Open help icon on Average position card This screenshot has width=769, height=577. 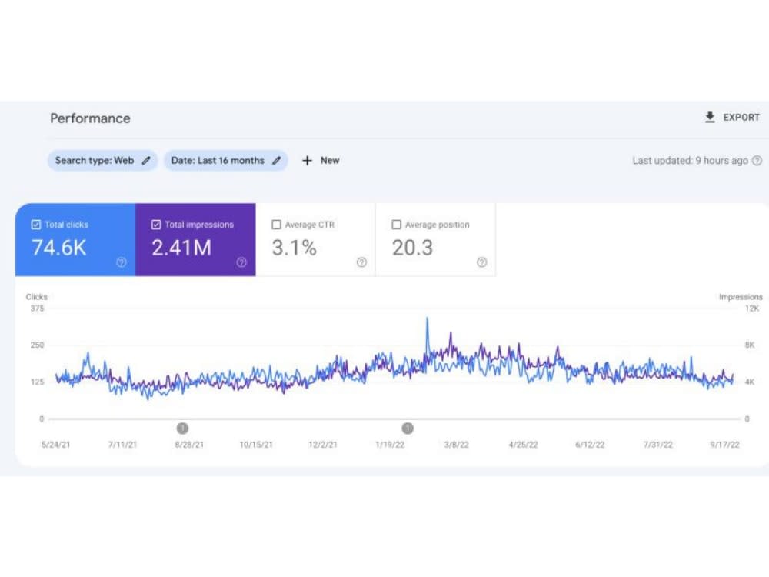point(481,262)
